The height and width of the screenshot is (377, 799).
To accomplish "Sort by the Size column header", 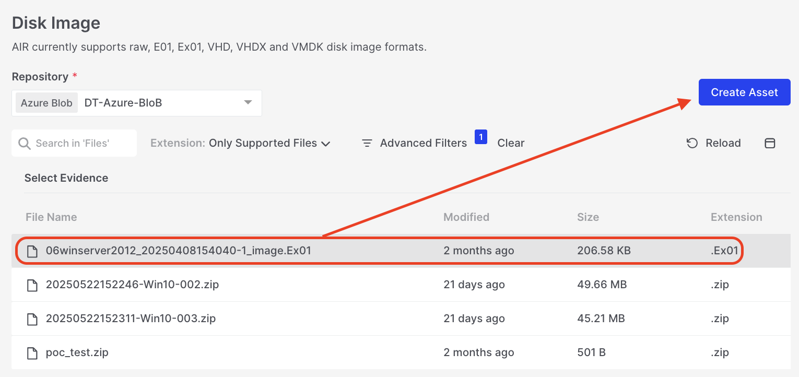I will coord(587,217).
